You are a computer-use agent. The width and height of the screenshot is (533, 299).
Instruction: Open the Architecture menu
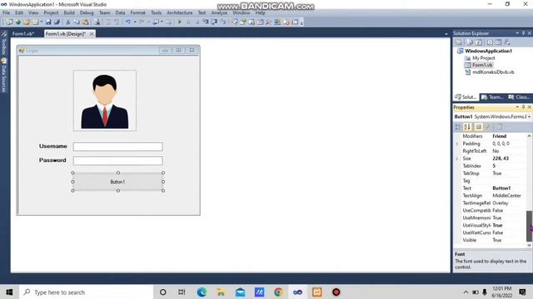180,12
